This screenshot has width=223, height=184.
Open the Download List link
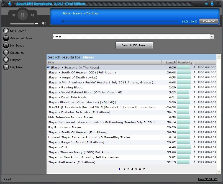pos(207,179)
